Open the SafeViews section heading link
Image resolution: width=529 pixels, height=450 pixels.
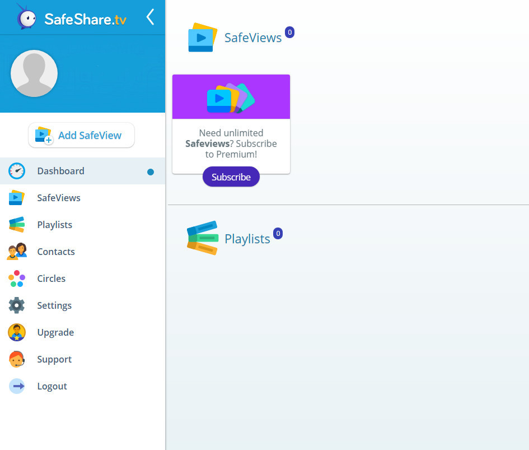[x=252, y=38]
